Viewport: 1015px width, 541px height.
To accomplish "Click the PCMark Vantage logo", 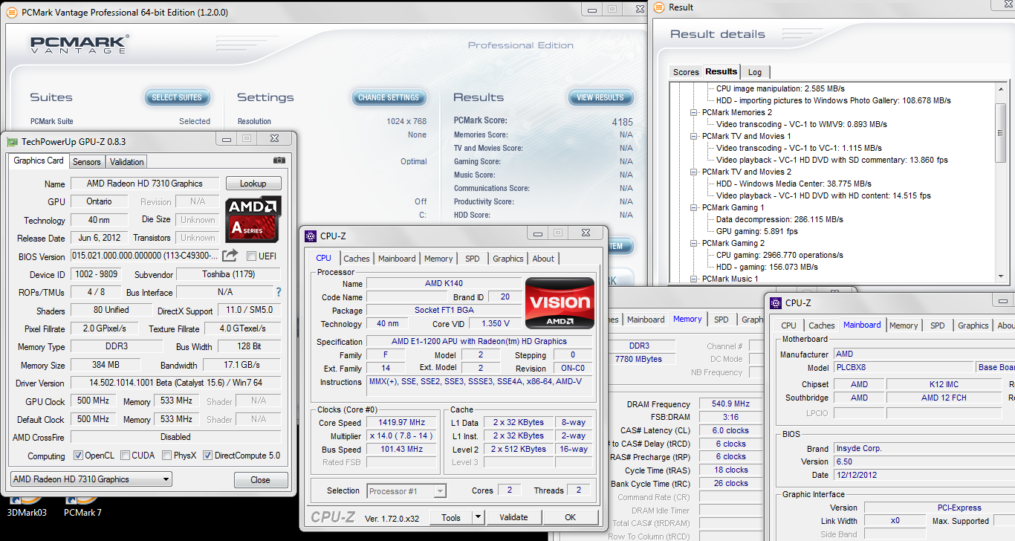I will [80, 44].
